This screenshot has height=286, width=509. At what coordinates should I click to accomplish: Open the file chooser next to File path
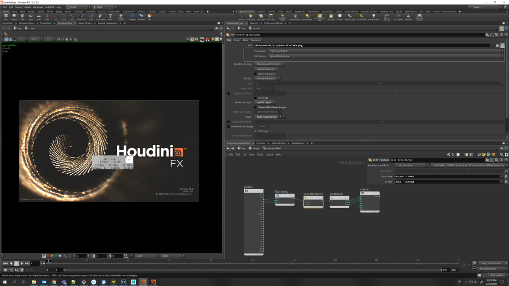pyautogui.click(x=497, y=45)
